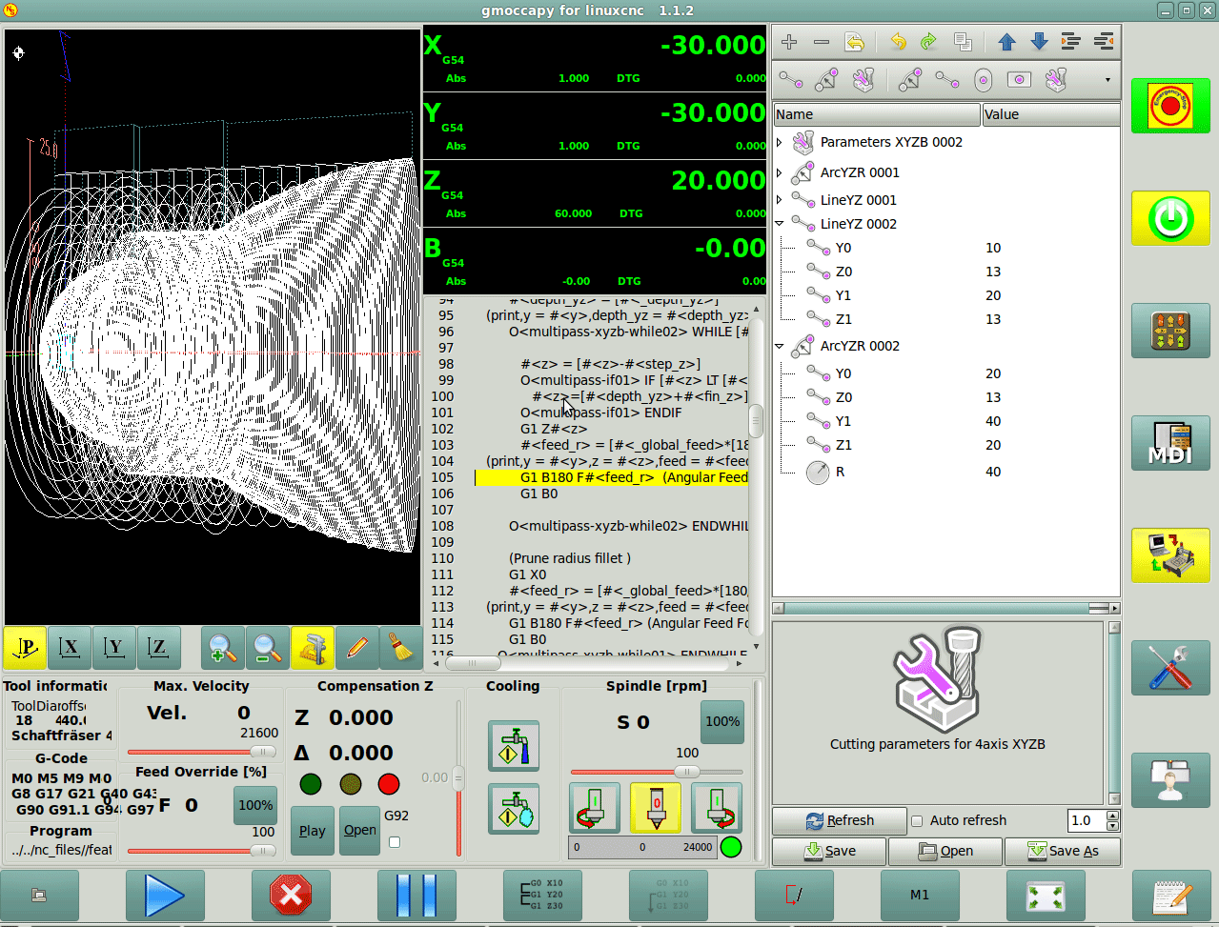
Task: Remove selected feature with minus icon
Action: pos(822,42)
